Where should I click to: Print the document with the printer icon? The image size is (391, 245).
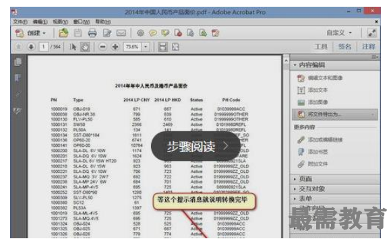click(x=92, y=33)
